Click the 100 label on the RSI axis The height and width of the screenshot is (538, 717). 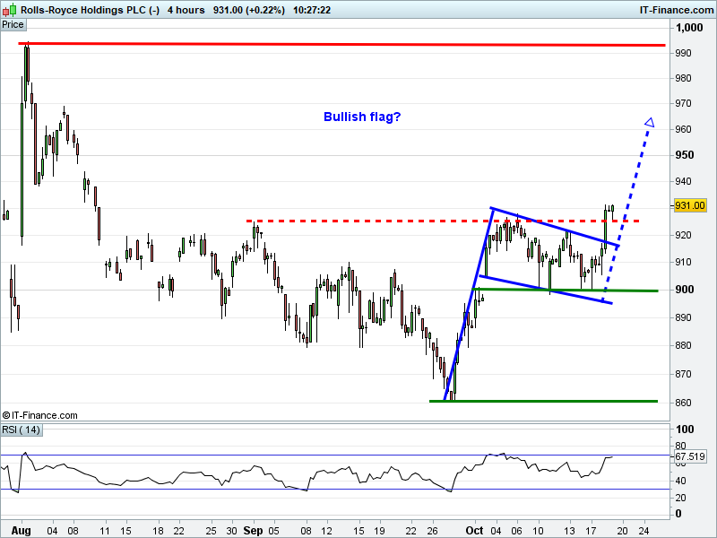click(x=685, y=430)
